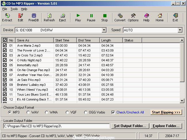Select OGG Vorbis output format
This screenshot has width=187, height=140.
[86, 112]
